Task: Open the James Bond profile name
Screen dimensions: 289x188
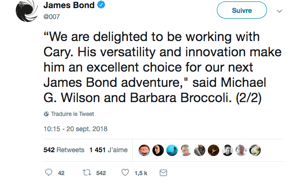Action: (x=69, y=5)
